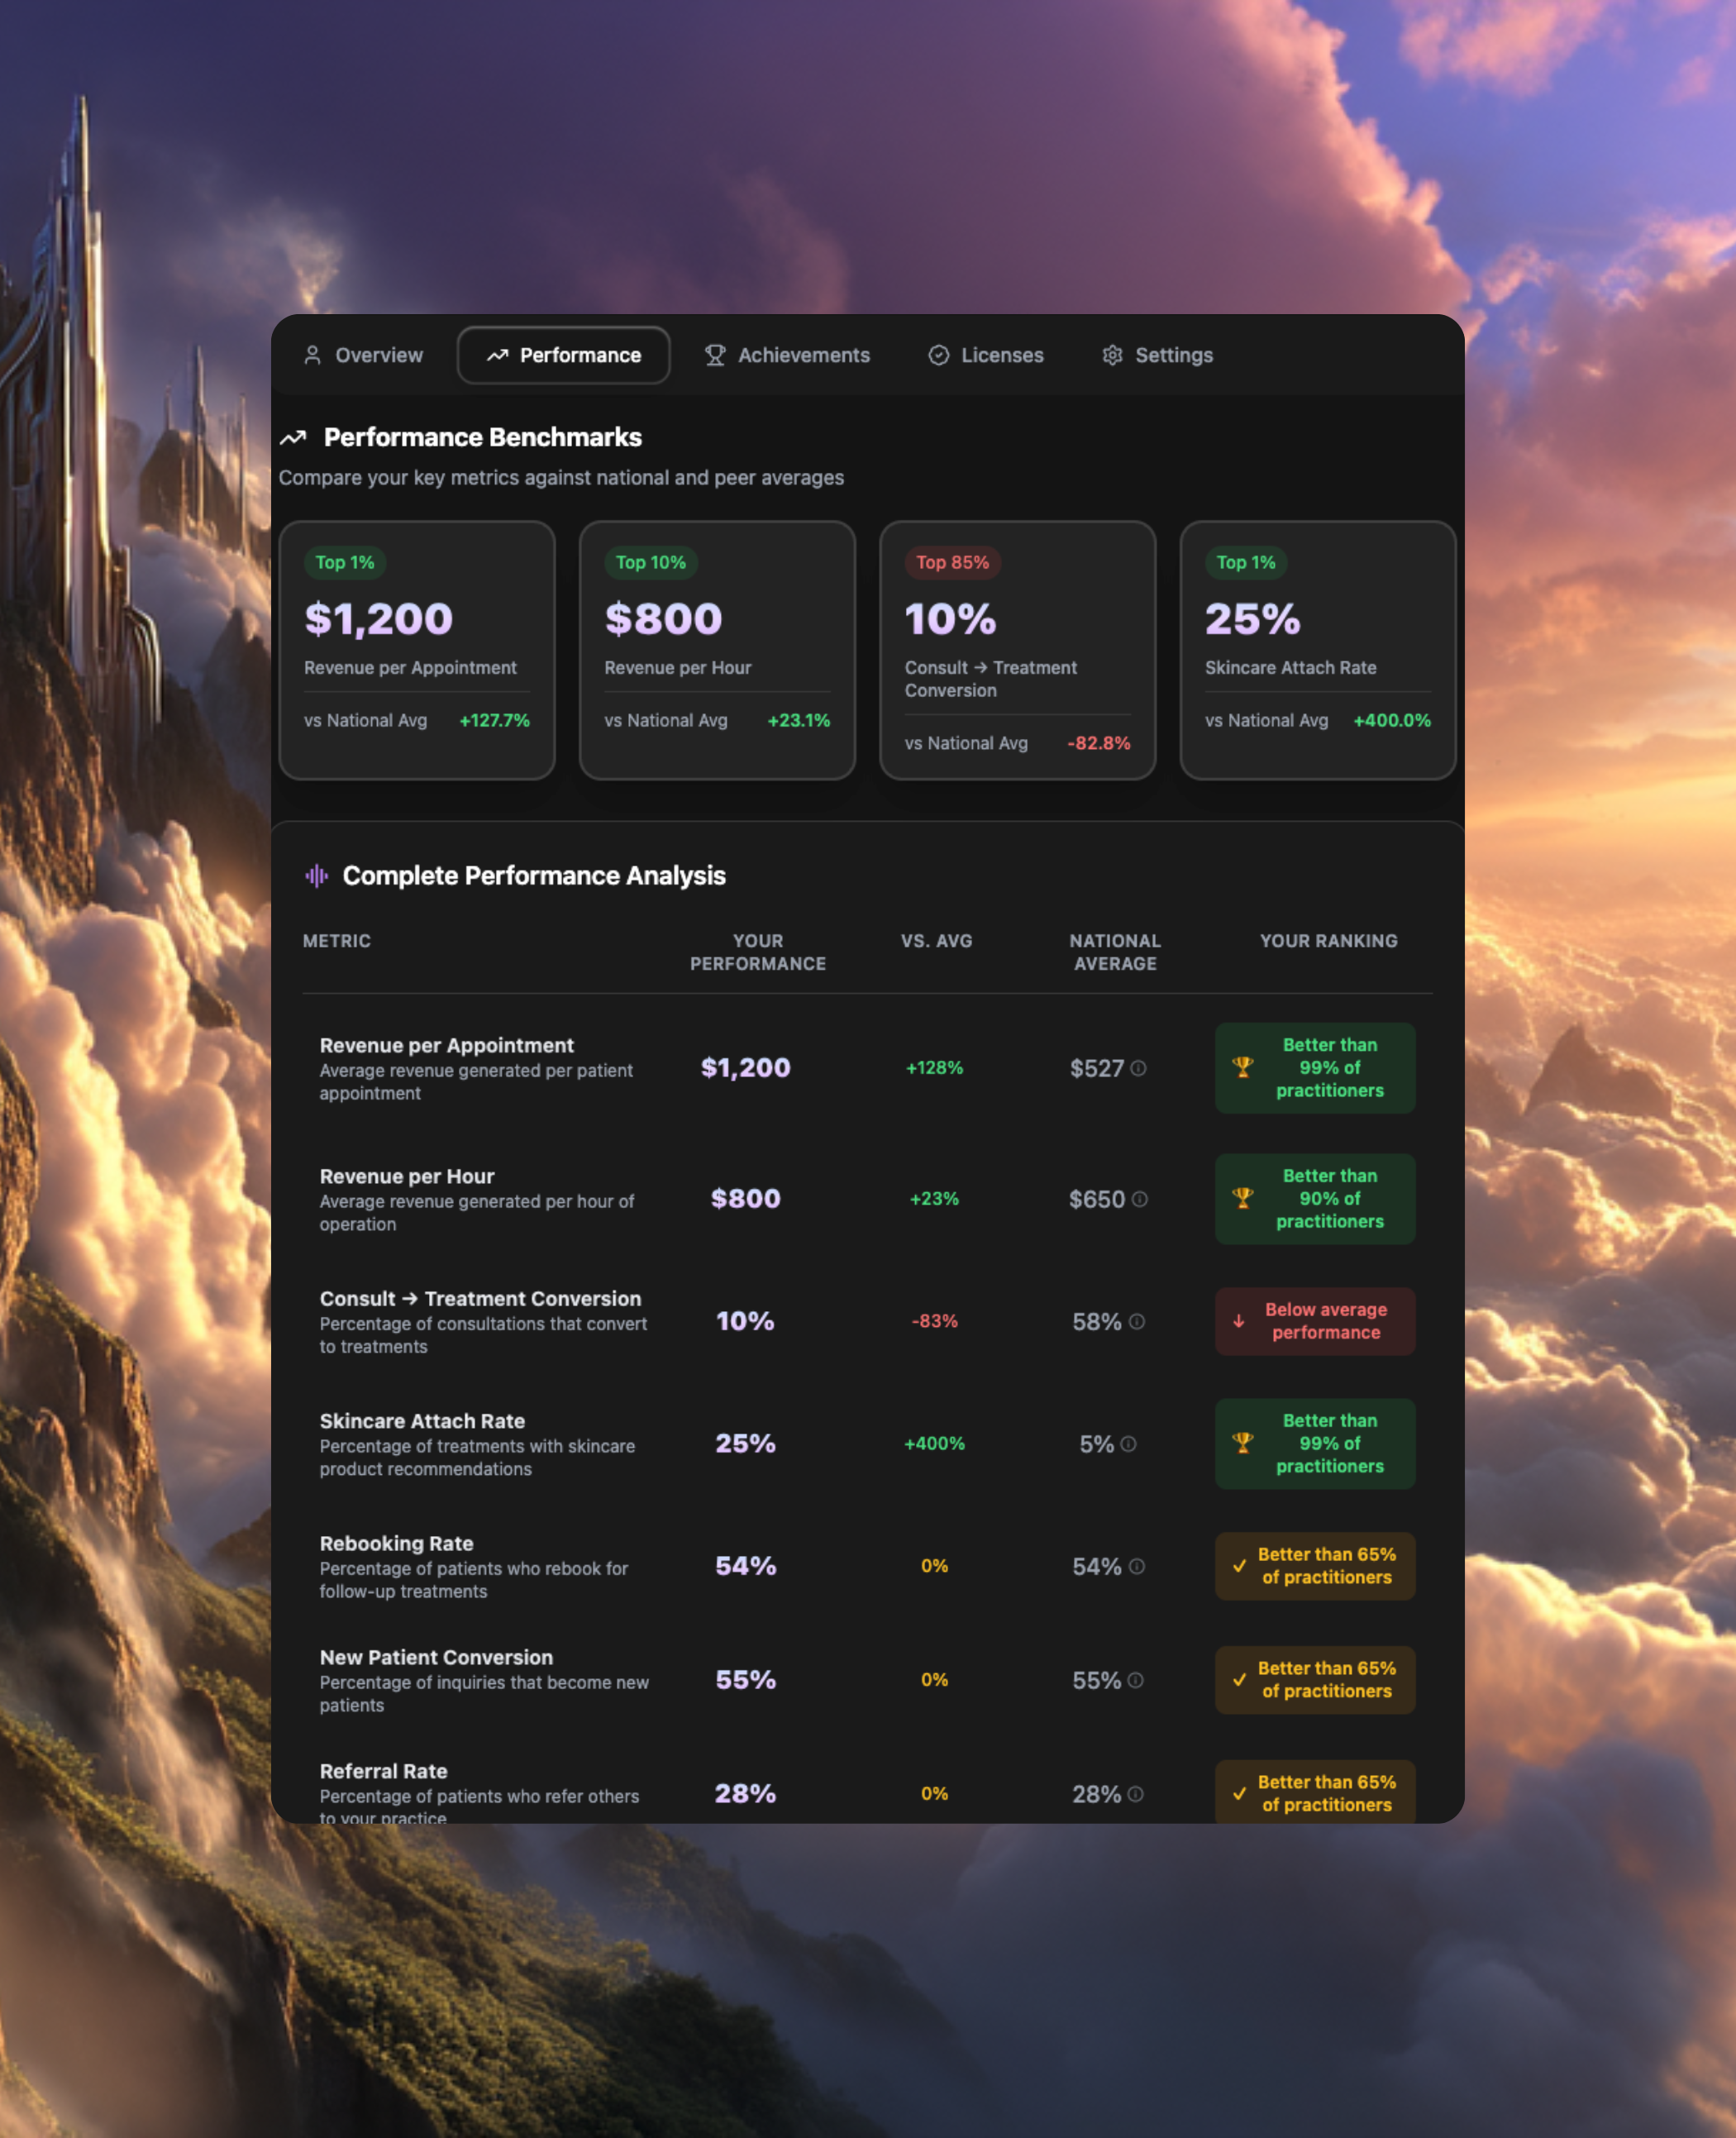Image resolution: width=1736 pixels, height=2138 pixels.
Task: Click info icon next to 58% average
Action: click(1136, 1322)
